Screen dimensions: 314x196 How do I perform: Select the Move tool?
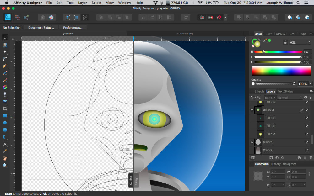(5, 37)
